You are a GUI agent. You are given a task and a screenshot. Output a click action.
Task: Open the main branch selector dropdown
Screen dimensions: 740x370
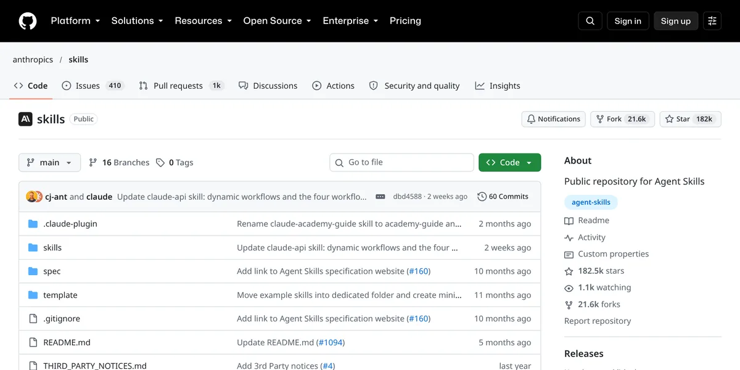[x=49, y=163]
